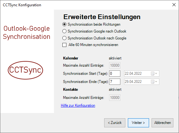Close the CCTSync Konfiguration window
Image resolution: width=179 pixels, height=133 pixels.
click(174, 5)
